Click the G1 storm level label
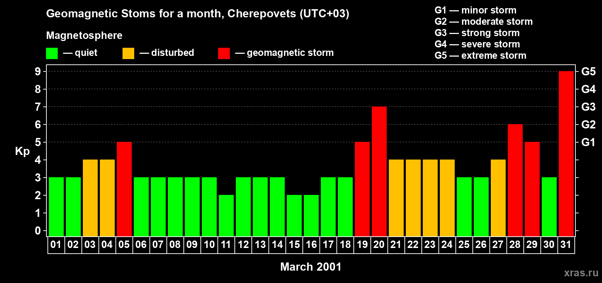Screen dimensions: 602x283 589,142
